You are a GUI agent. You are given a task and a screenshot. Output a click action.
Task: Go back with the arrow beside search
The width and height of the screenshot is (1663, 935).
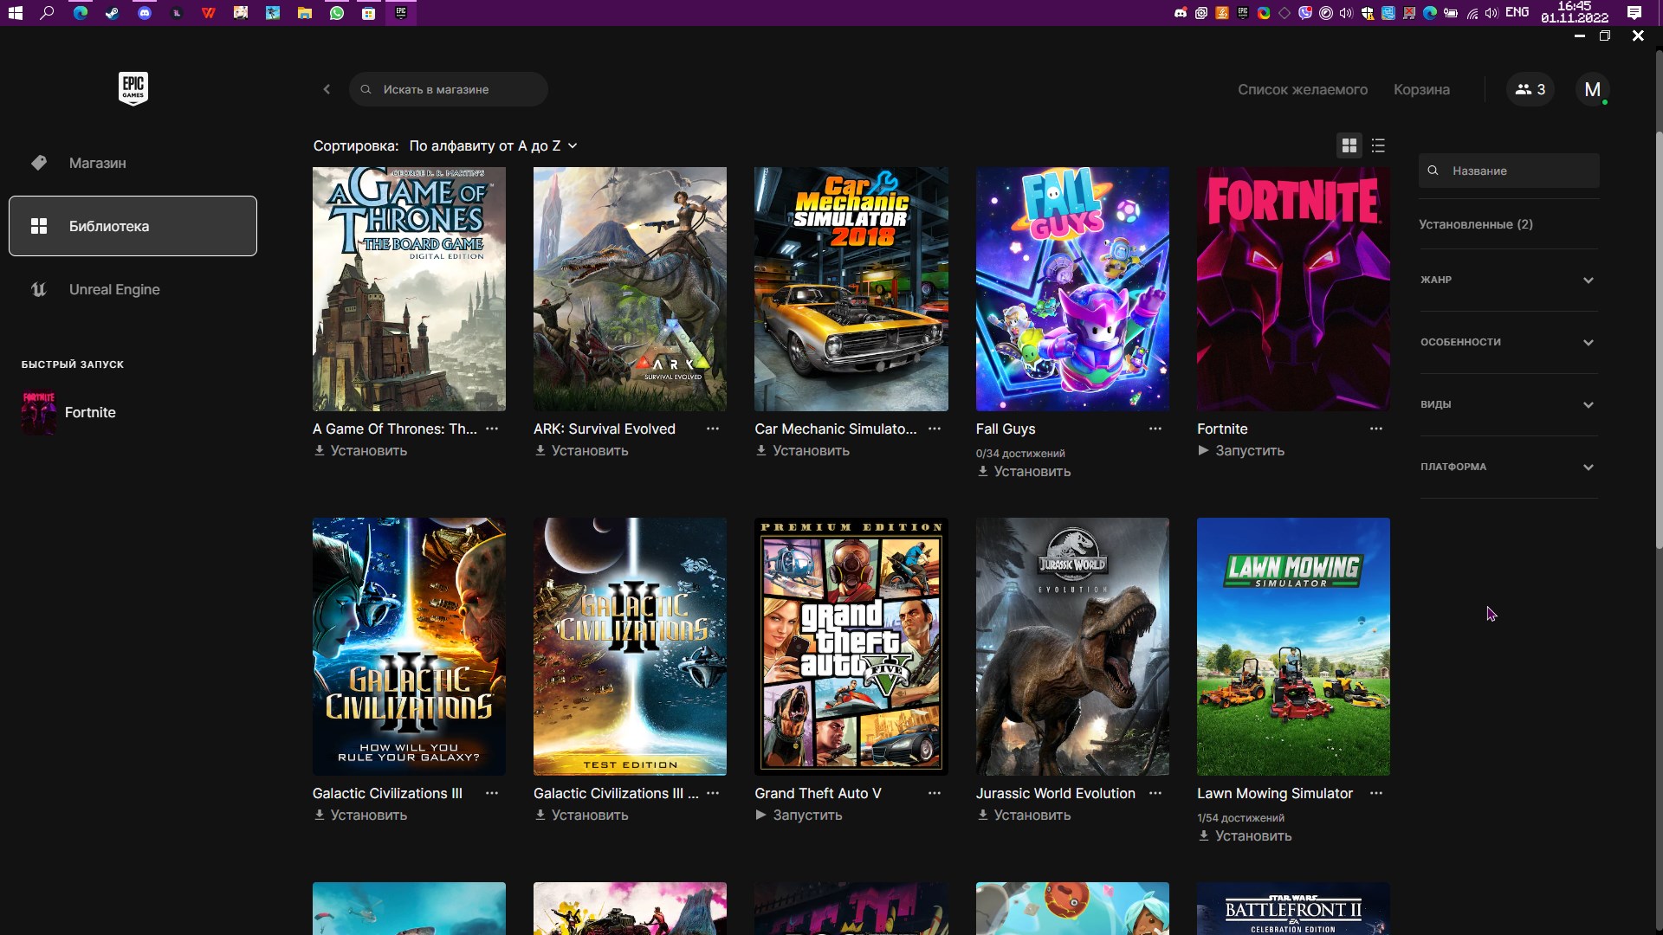[x=327, y=89]
